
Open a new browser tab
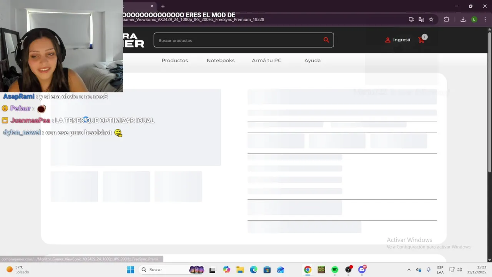click(x=163, y=6)
